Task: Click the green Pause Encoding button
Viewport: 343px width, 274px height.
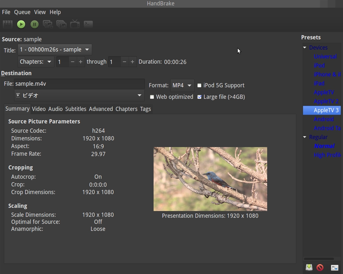Action: pyautogui.click(x=35, y=24)
